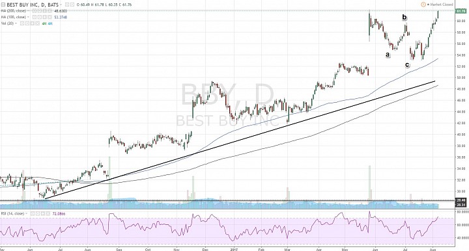Remove the RSI (14, close) indicator with X icon
469x251 pixels.
[x=48, y=213]
